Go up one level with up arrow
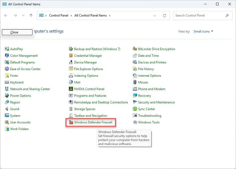The image size is (236, 169). [31, 15]
